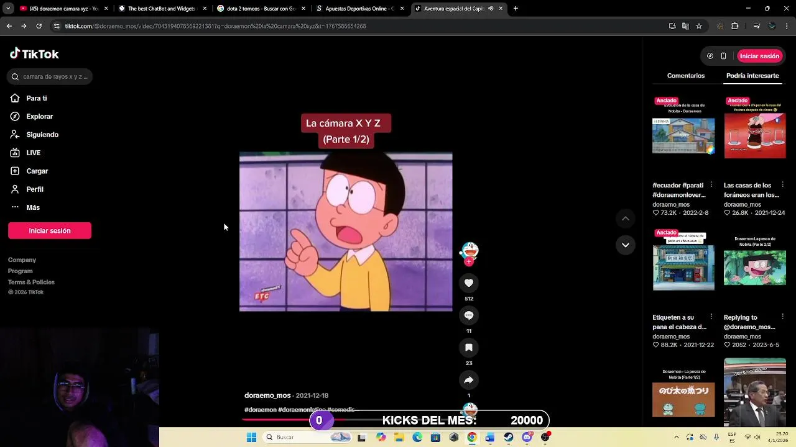The width and height of the screenshot is (796, 447).
Task: Focus the TikTok search field
Action: tap(51, 76)
